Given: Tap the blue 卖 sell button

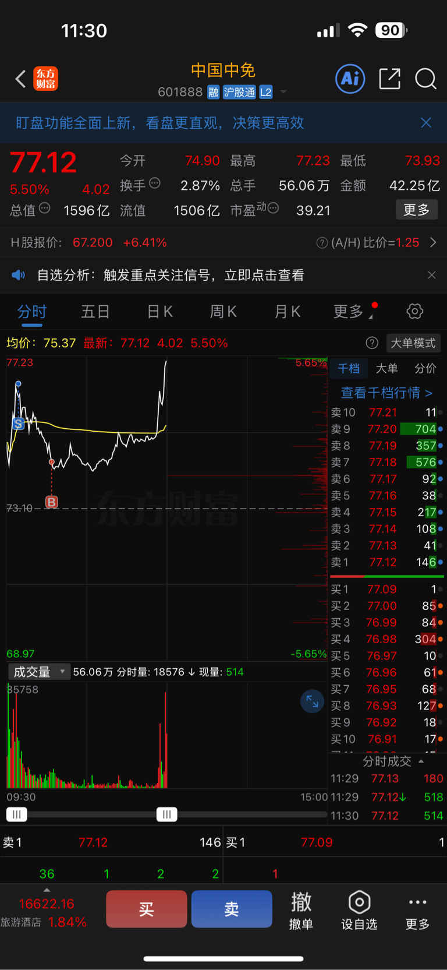Looking at the screenshot, I should coord(232,909).
